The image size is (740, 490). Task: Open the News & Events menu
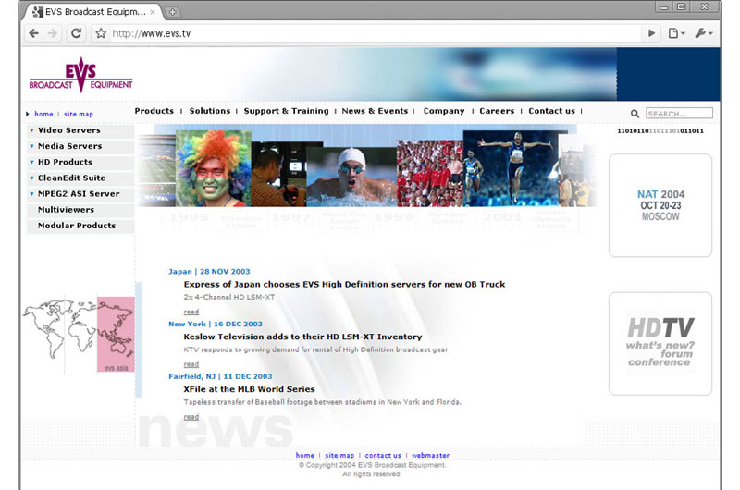click(375, 111)
